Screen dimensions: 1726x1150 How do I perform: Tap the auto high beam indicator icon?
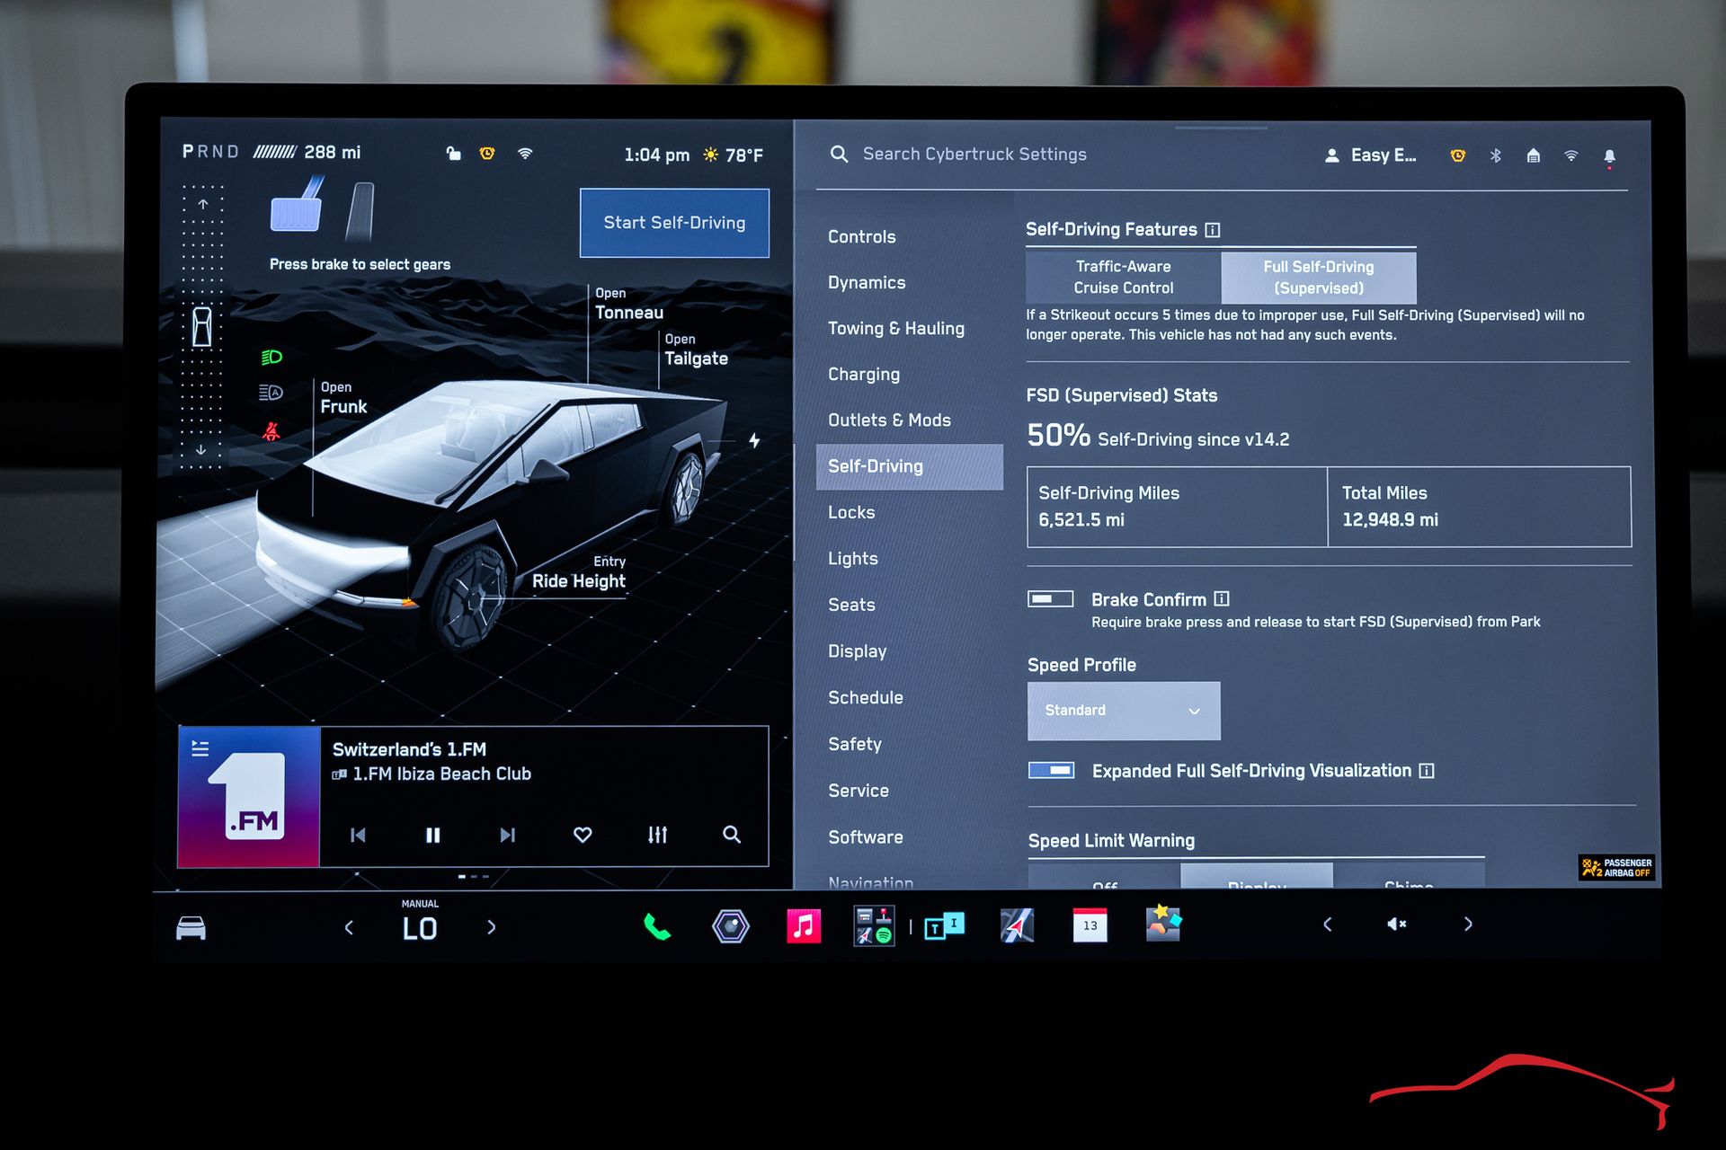(271, 393)
